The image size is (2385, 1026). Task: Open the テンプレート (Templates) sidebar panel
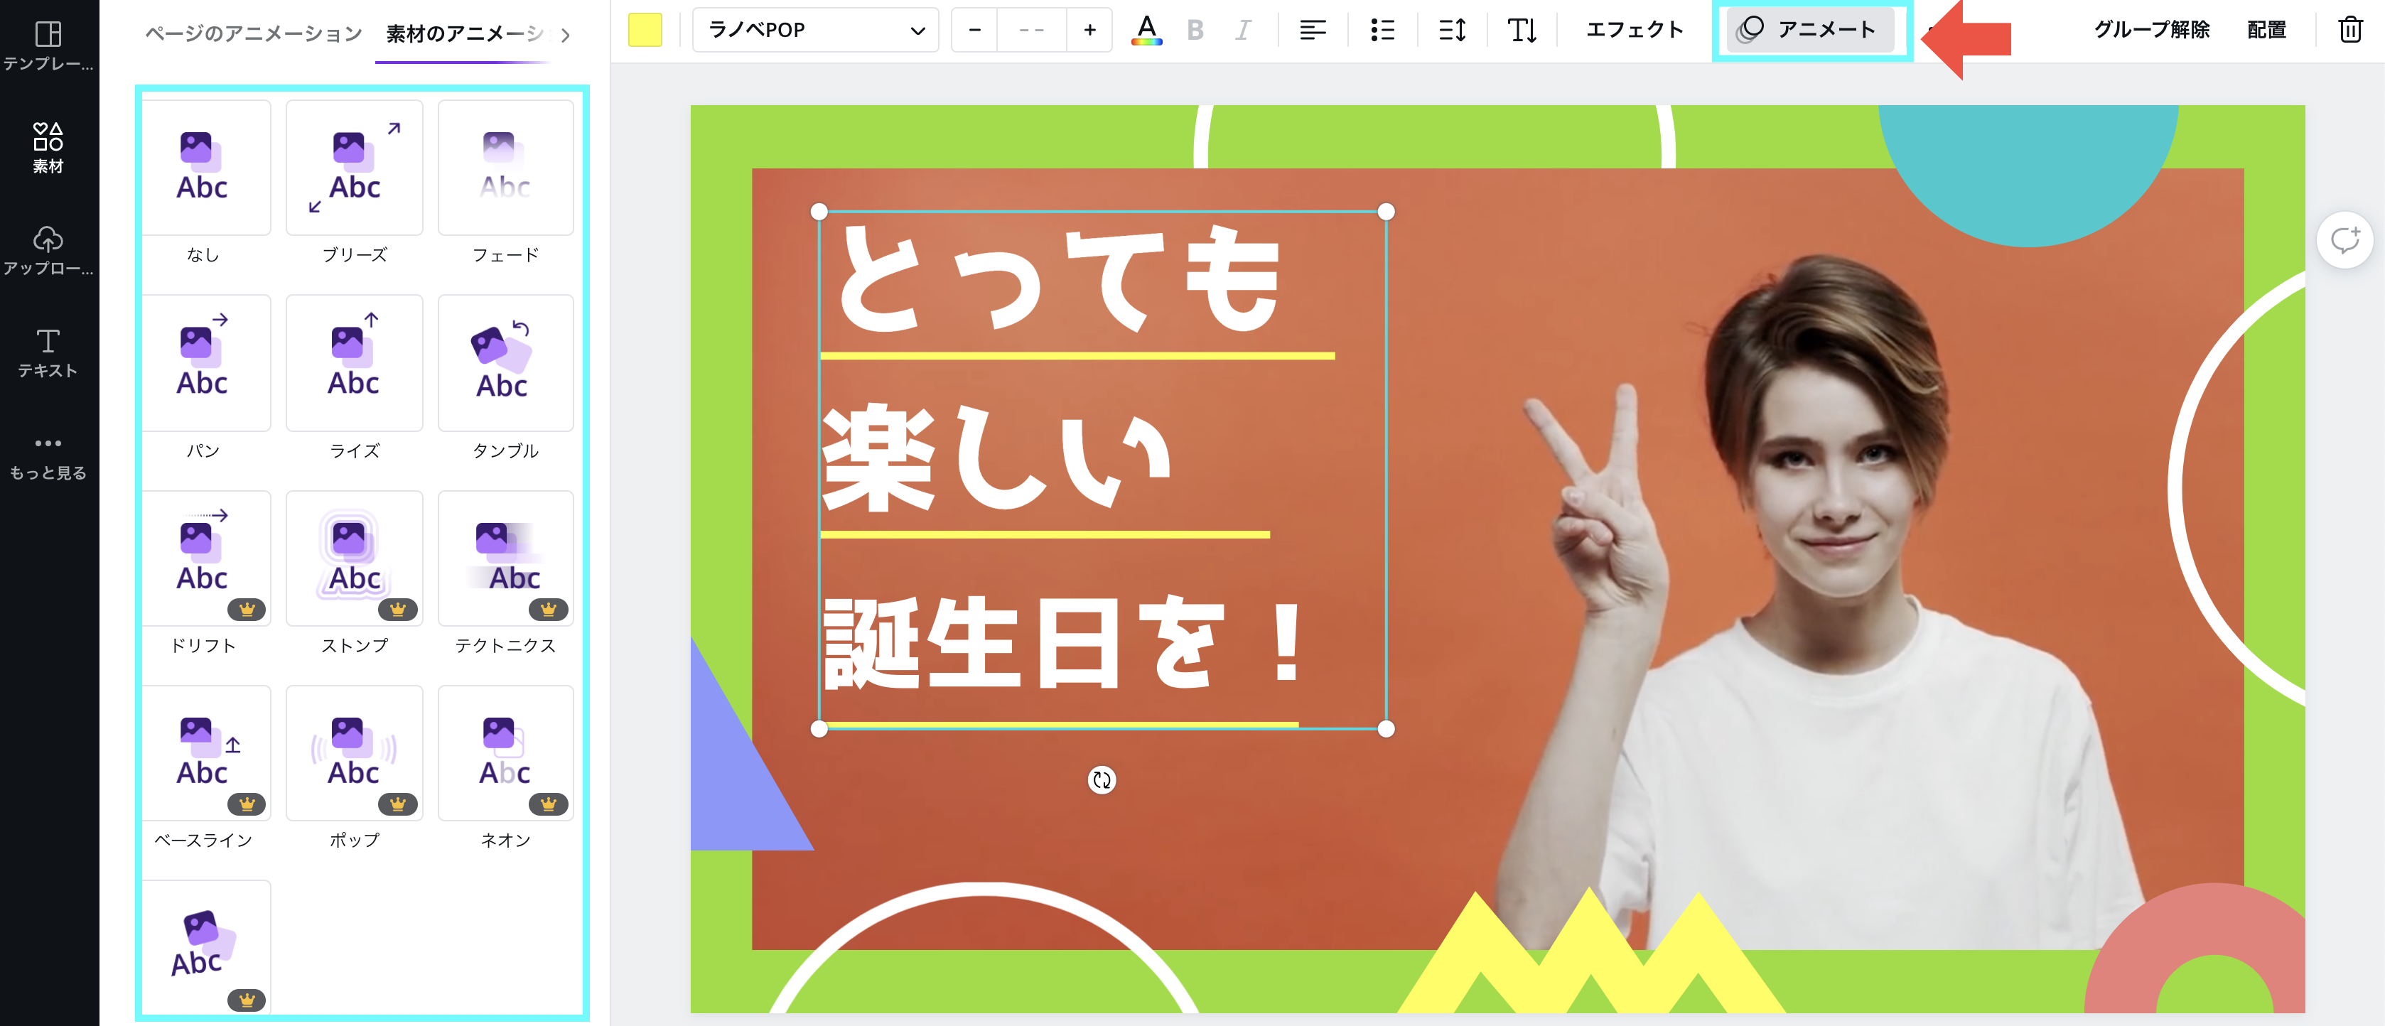click(x=48, y=45)
